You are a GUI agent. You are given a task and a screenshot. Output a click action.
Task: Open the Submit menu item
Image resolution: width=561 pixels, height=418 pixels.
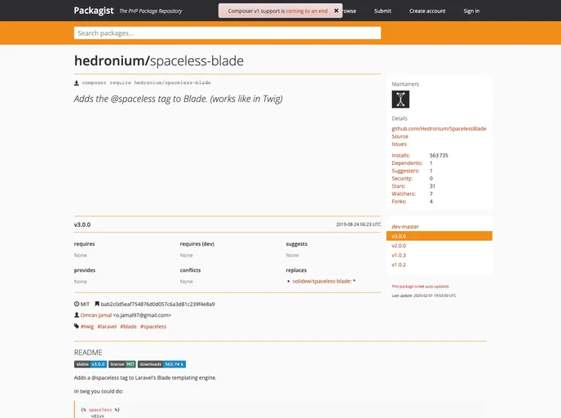[382, 11]
